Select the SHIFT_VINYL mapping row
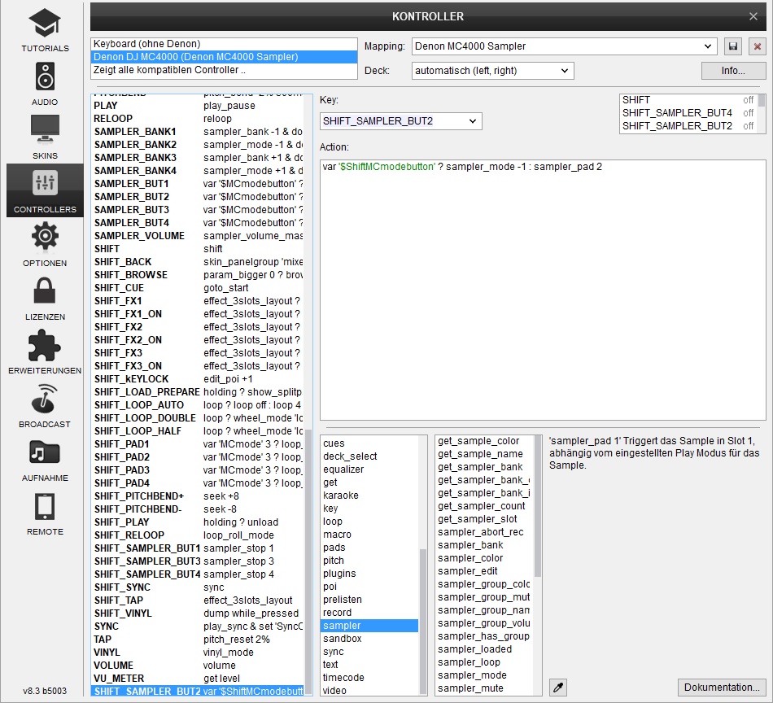Viewport: 773px width, 703px height. click(199, 613)
